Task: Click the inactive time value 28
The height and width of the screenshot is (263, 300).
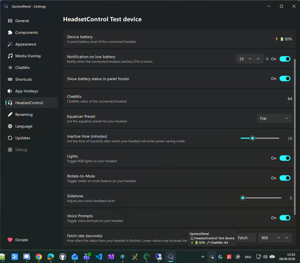Action: 290,138
